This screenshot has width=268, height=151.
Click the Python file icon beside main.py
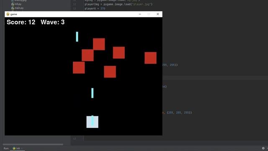pos(13,8)
